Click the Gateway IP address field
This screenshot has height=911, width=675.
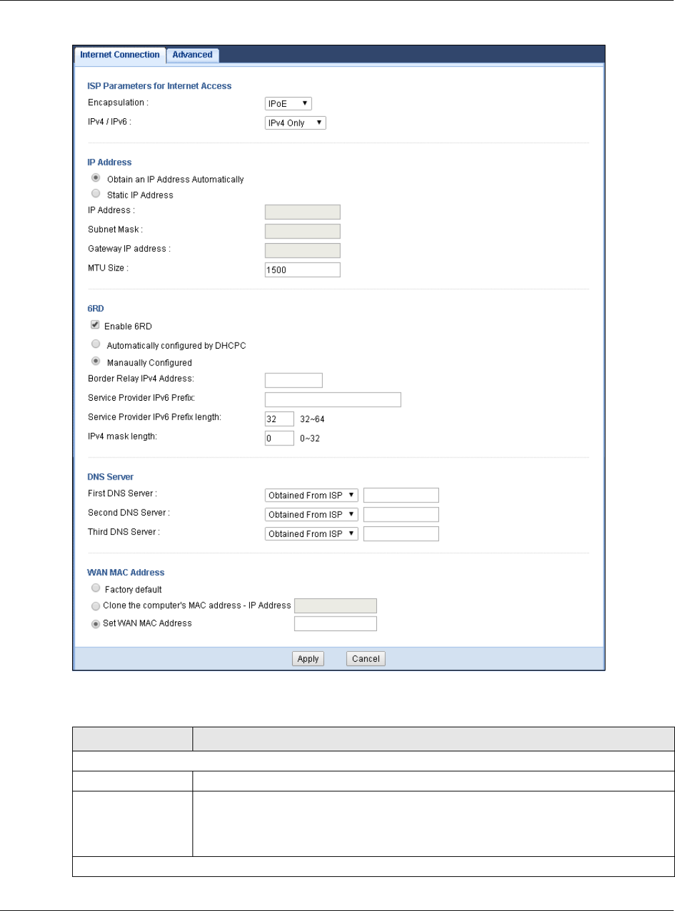(303, 250)
